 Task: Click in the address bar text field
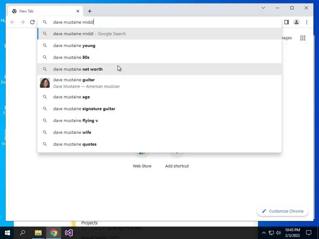pos(160,22)
